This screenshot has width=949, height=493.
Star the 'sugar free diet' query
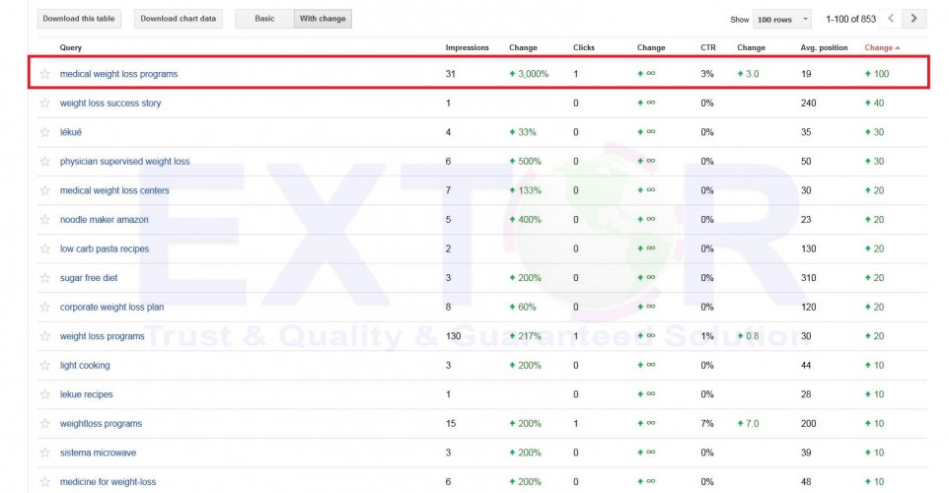coord(44,278)
